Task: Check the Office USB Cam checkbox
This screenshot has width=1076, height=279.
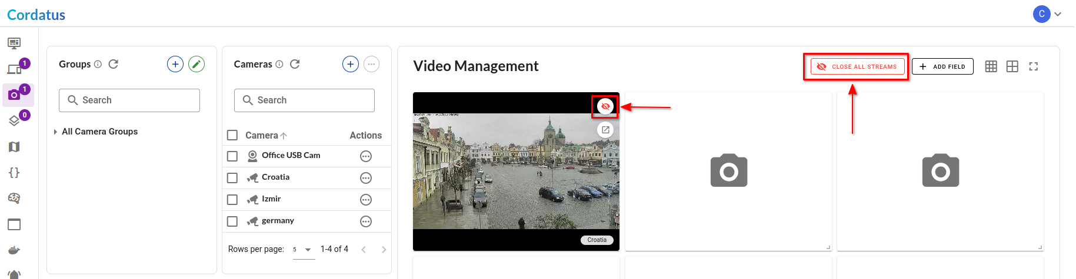Action: pyautogui.click(x=232, y=156)
